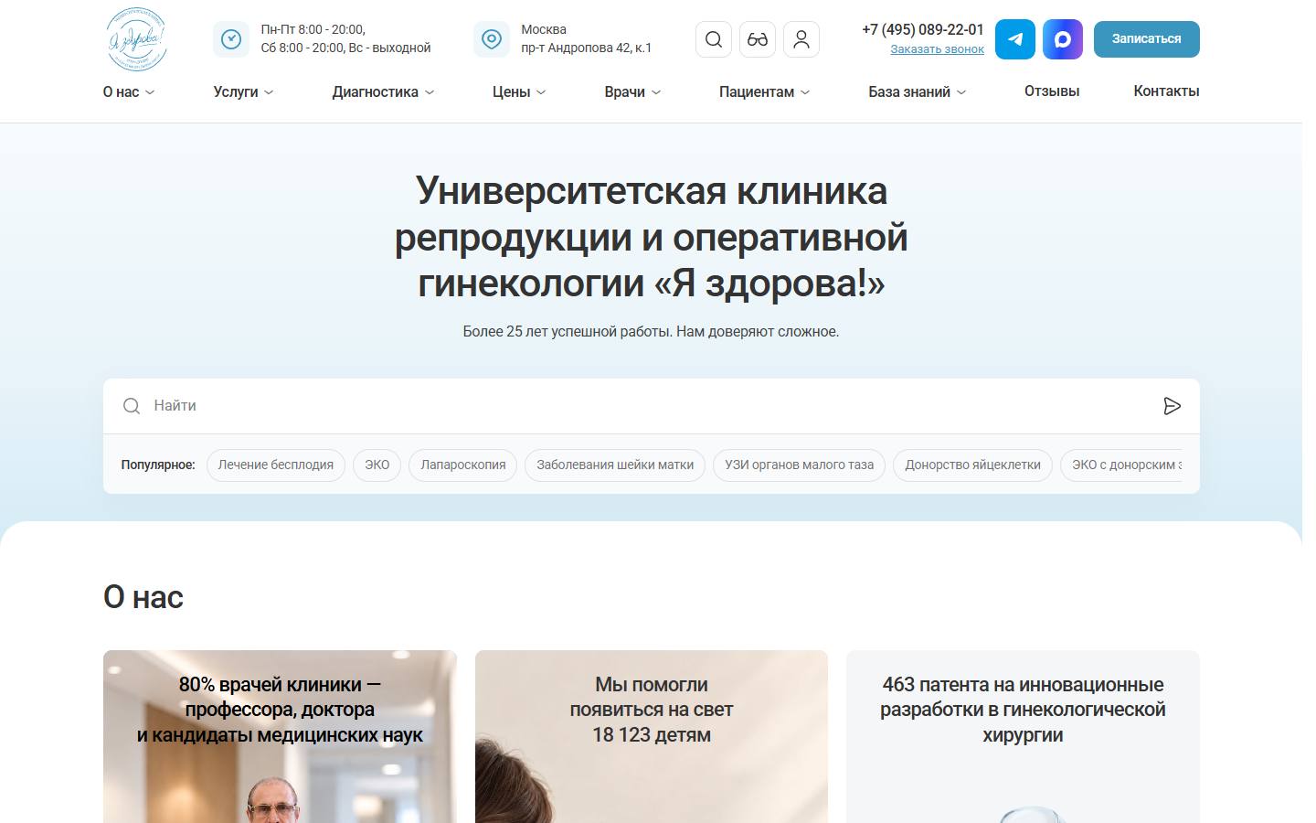
Task: Click the location pin icon
Action: pyautogui.click(x=492, y=39)
